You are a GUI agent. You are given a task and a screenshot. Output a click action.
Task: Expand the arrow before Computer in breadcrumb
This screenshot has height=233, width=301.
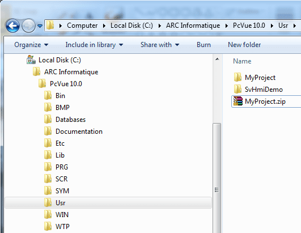click(61, 26)
